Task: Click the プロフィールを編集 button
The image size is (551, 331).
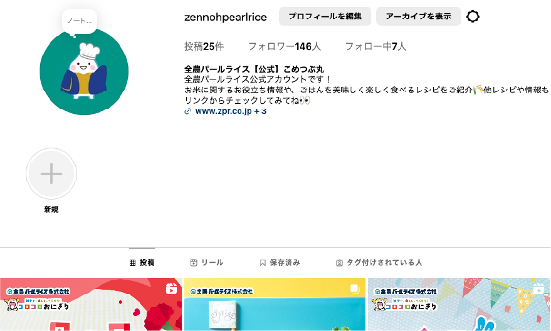Action: (325, 16)
